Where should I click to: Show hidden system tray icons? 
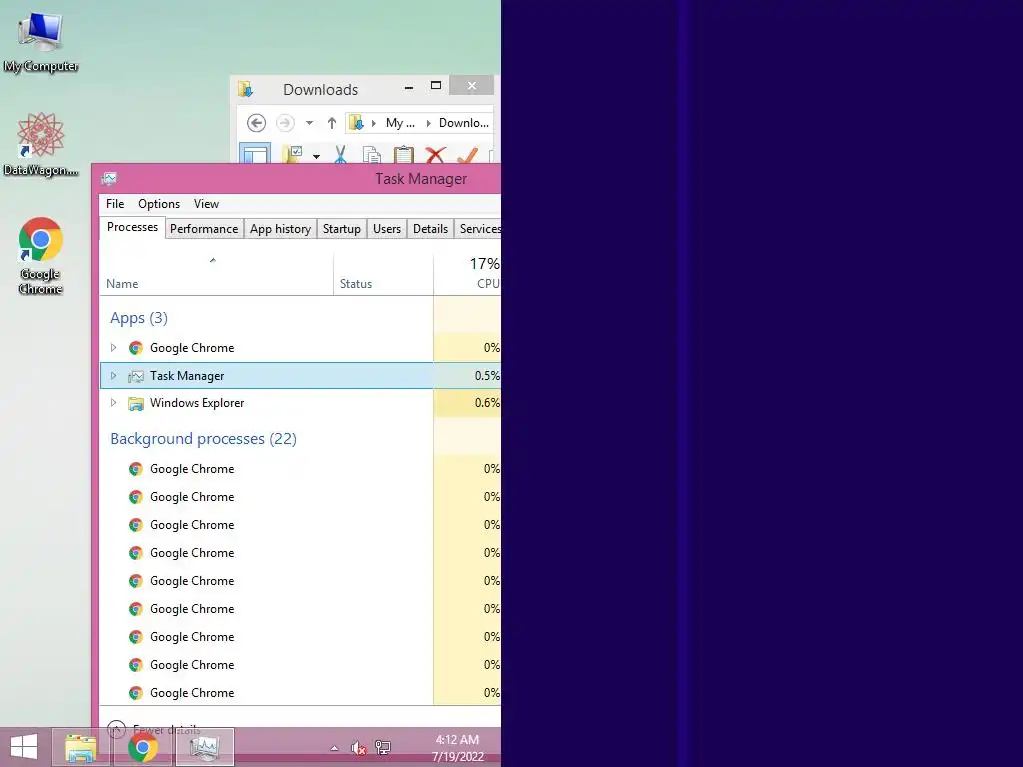tap(334, 748)
